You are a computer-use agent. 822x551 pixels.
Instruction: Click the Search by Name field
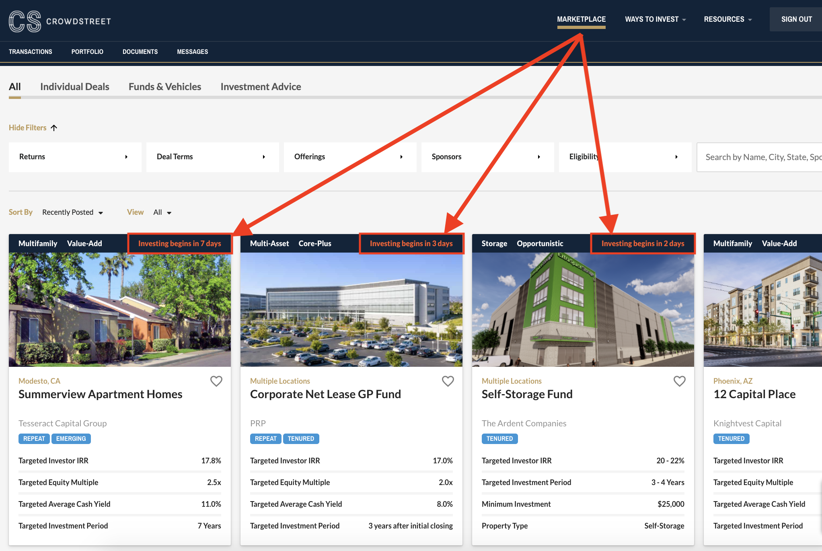[759, 157]
